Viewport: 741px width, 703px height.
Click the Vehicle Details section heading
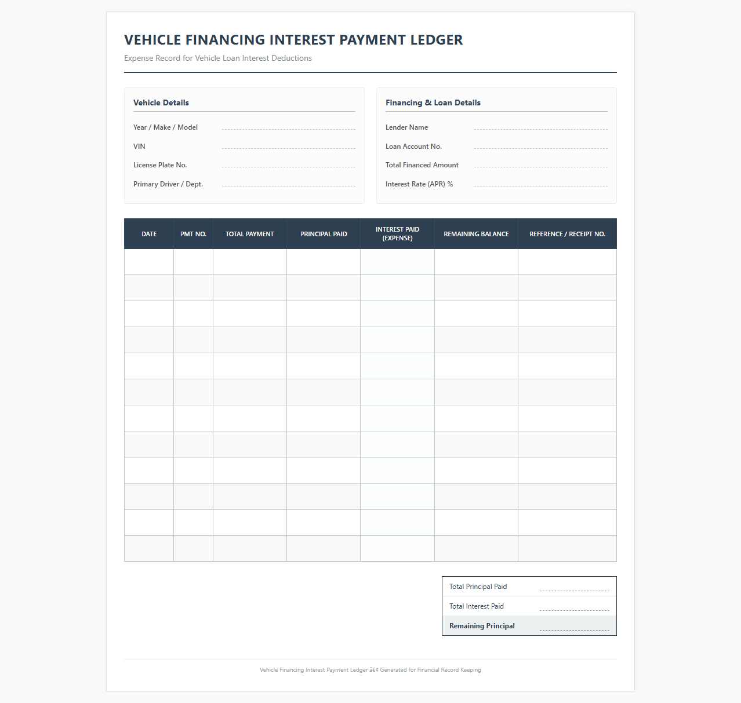pyautogui.click(x=161, y=102)
